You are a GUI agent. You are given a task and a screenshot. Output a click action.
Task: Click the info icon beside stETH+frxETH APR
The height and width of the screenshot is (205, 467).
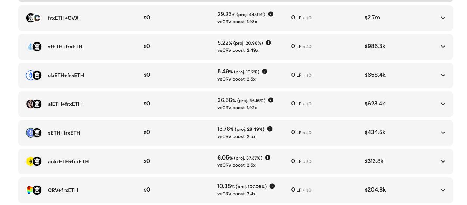pos(269,43)
